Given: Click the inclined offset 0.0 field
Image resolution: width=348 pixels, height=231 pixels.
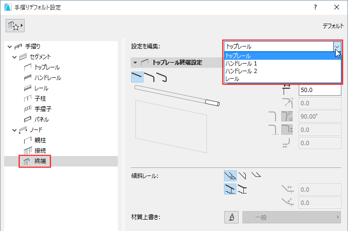Looking at the screenshot, I should coord(320,189).
